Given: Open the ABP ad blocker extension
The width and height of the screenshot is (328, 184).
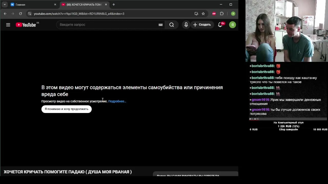Looking at the screenshot, I should pyautogui.click(x=214, y=14).
